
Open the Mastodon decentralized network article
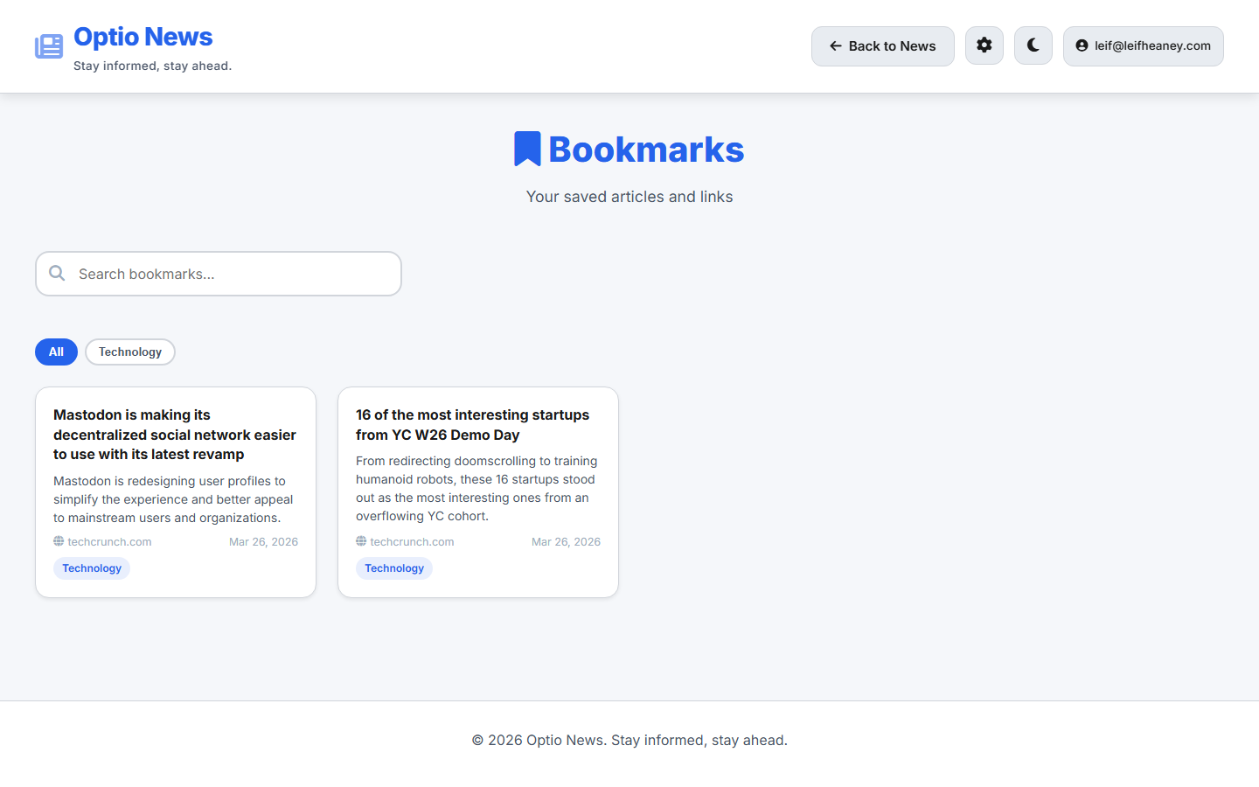175,435
